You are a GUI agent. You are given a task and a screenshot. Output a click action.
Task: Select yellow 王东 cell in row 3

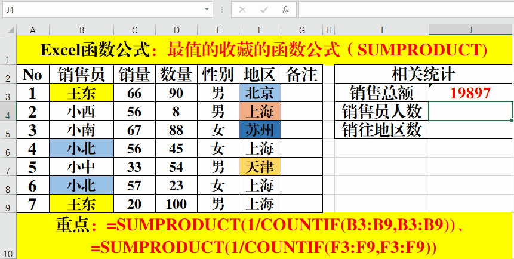point(82,92)
